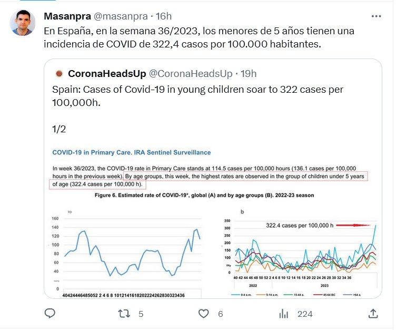The height and width of the screenshot is (330, 396).
Task: Click the like count 6
Action: click(220, 314)
